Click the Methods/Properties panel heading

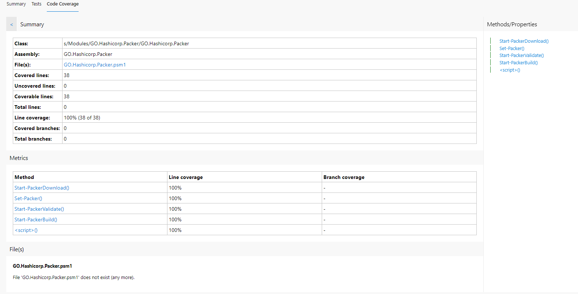coord(512,24)
